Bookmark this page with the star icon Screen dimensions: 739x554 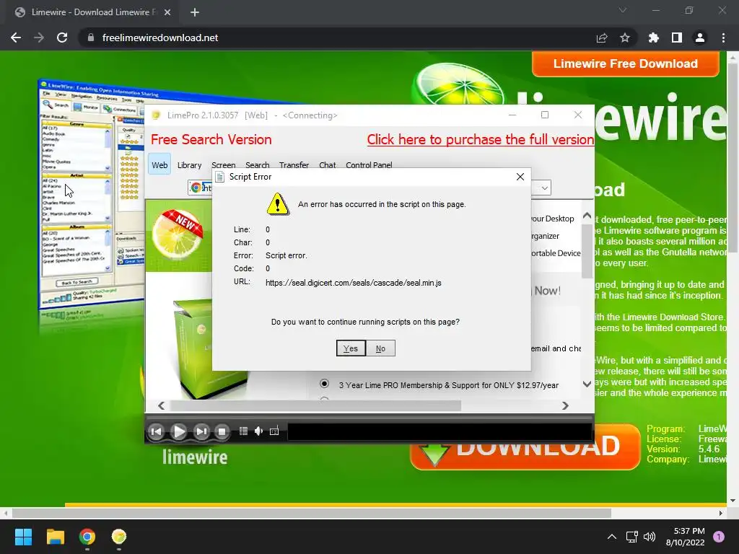click(x=625, y=38)
